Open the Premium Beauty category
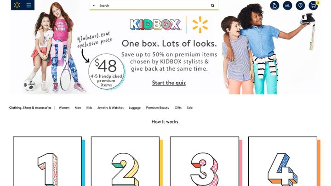331x186 pixels. [158, 107]
